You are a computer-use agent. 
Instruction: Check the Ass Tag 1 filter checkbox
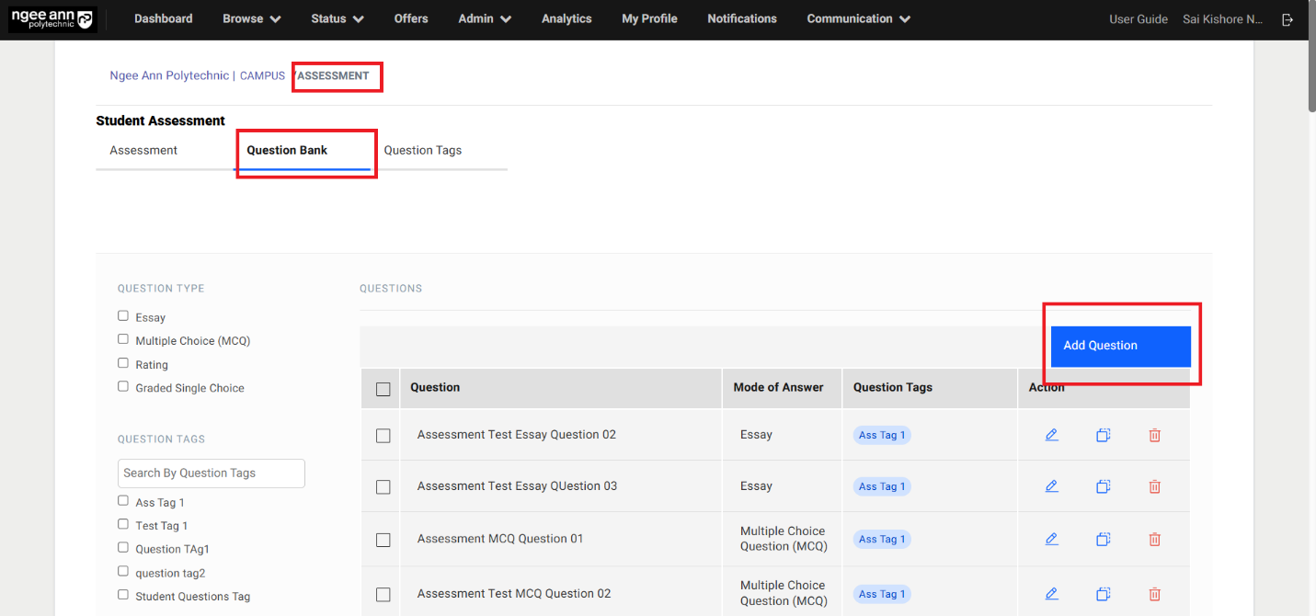pyautogui.click(x=123, y=501)
